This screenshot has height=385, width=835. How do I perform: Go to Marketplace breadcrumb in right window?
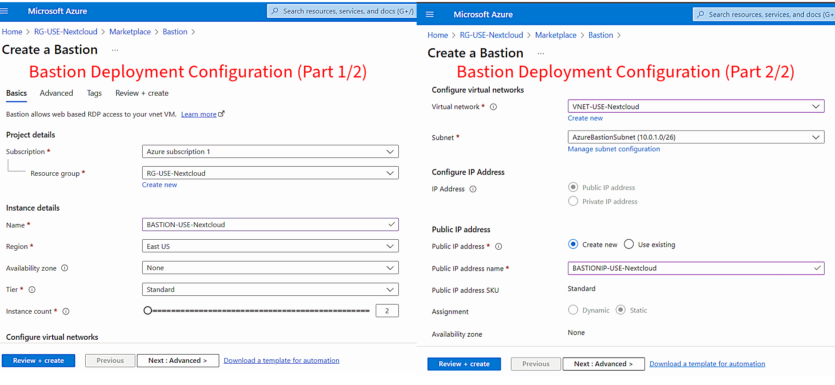pyautogui.click(x=556, y=35)
